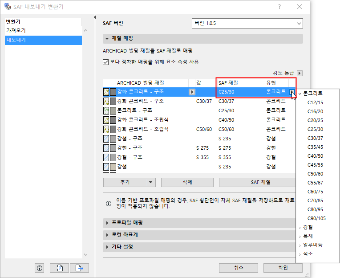Choose C80/95 from the concrete list

[x=315, y=209]
